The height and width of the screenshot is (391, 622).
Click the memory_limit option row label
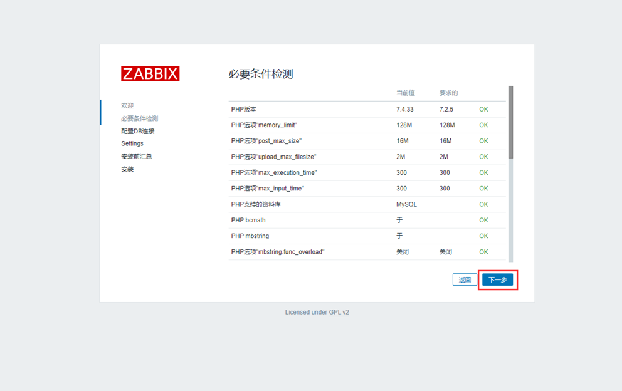click(264, 125)
